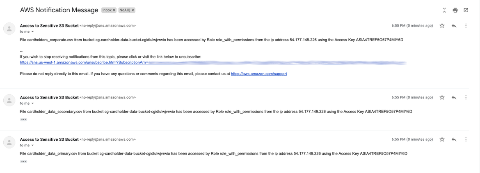This screenshot has height=173, width=480.
Task: Open conversation in new window icon
Action: pyautogui.click(x=466, y=10)
